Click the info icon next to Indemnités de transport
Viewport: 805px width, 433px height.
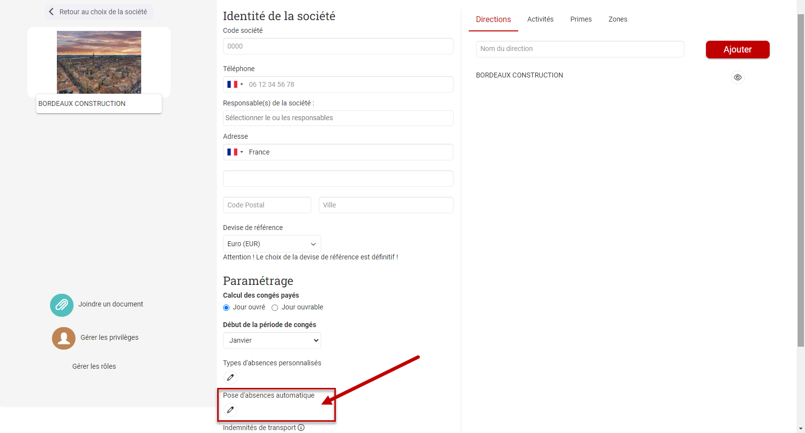[x=301, y=428]
